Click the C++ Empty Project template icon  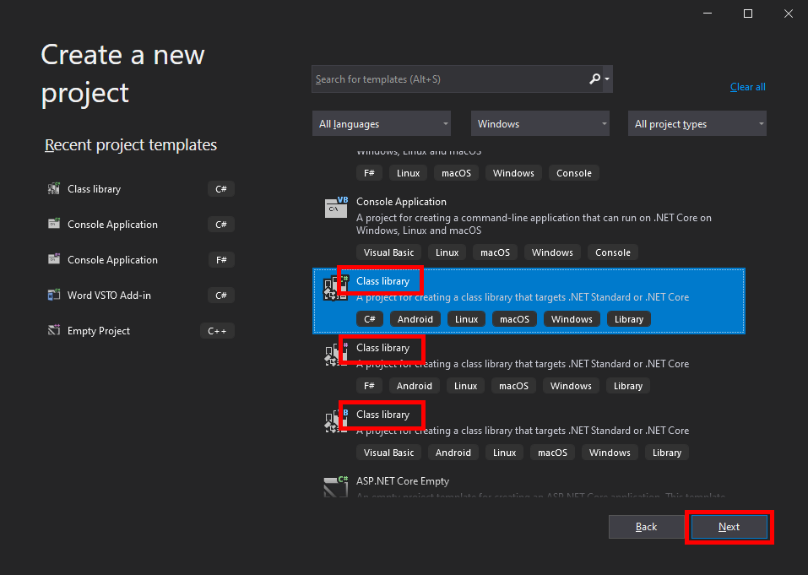tap(54, 331)
